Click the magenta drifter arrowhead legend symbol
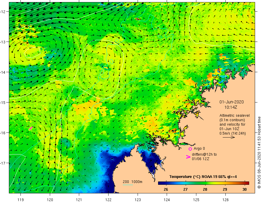Viewport: 261px width, 202px height. coord(188,157)
